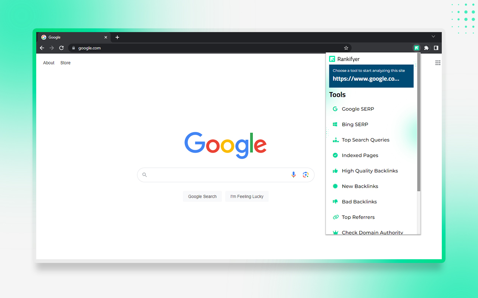Click the I'm Feeling Lucky button

(247, 196)
